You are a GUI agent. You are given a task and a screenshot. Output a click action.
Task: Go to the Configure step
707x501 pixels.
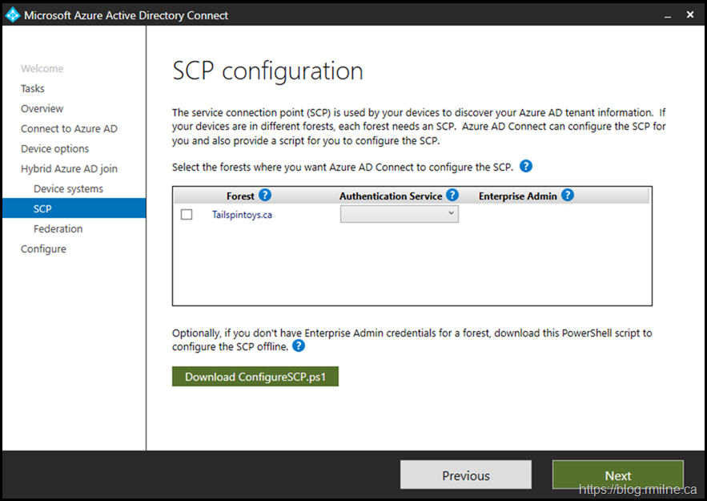43,249
